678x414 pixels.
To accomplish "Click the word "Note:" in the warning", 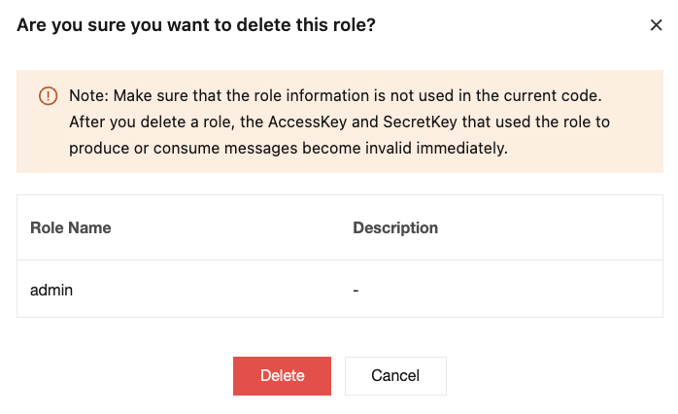I will point(87,96).
